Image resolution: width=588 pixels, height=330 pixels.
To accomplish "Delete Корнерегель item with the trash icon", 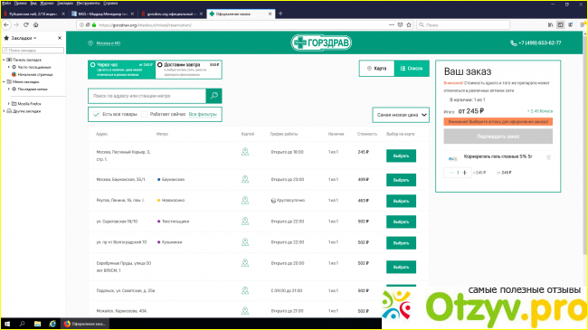I will 548,157.
